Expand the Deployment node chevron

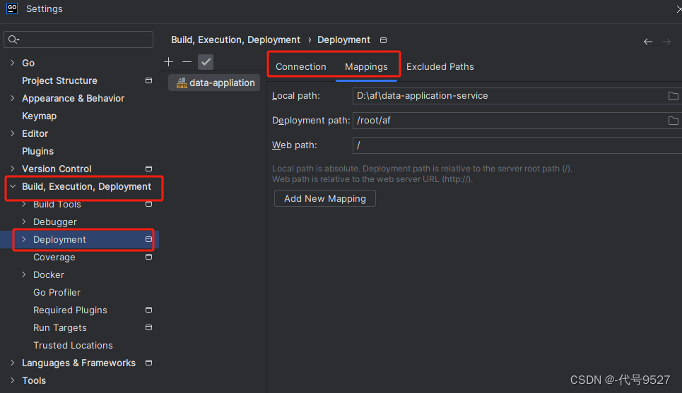pyautogui.click(x=24, y=239)
